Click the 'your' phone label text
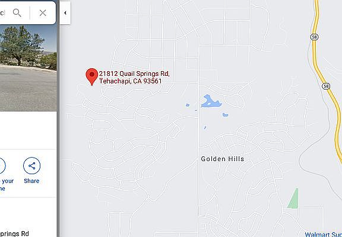Screen dimensions: 342x237 [x=8, y=181]
